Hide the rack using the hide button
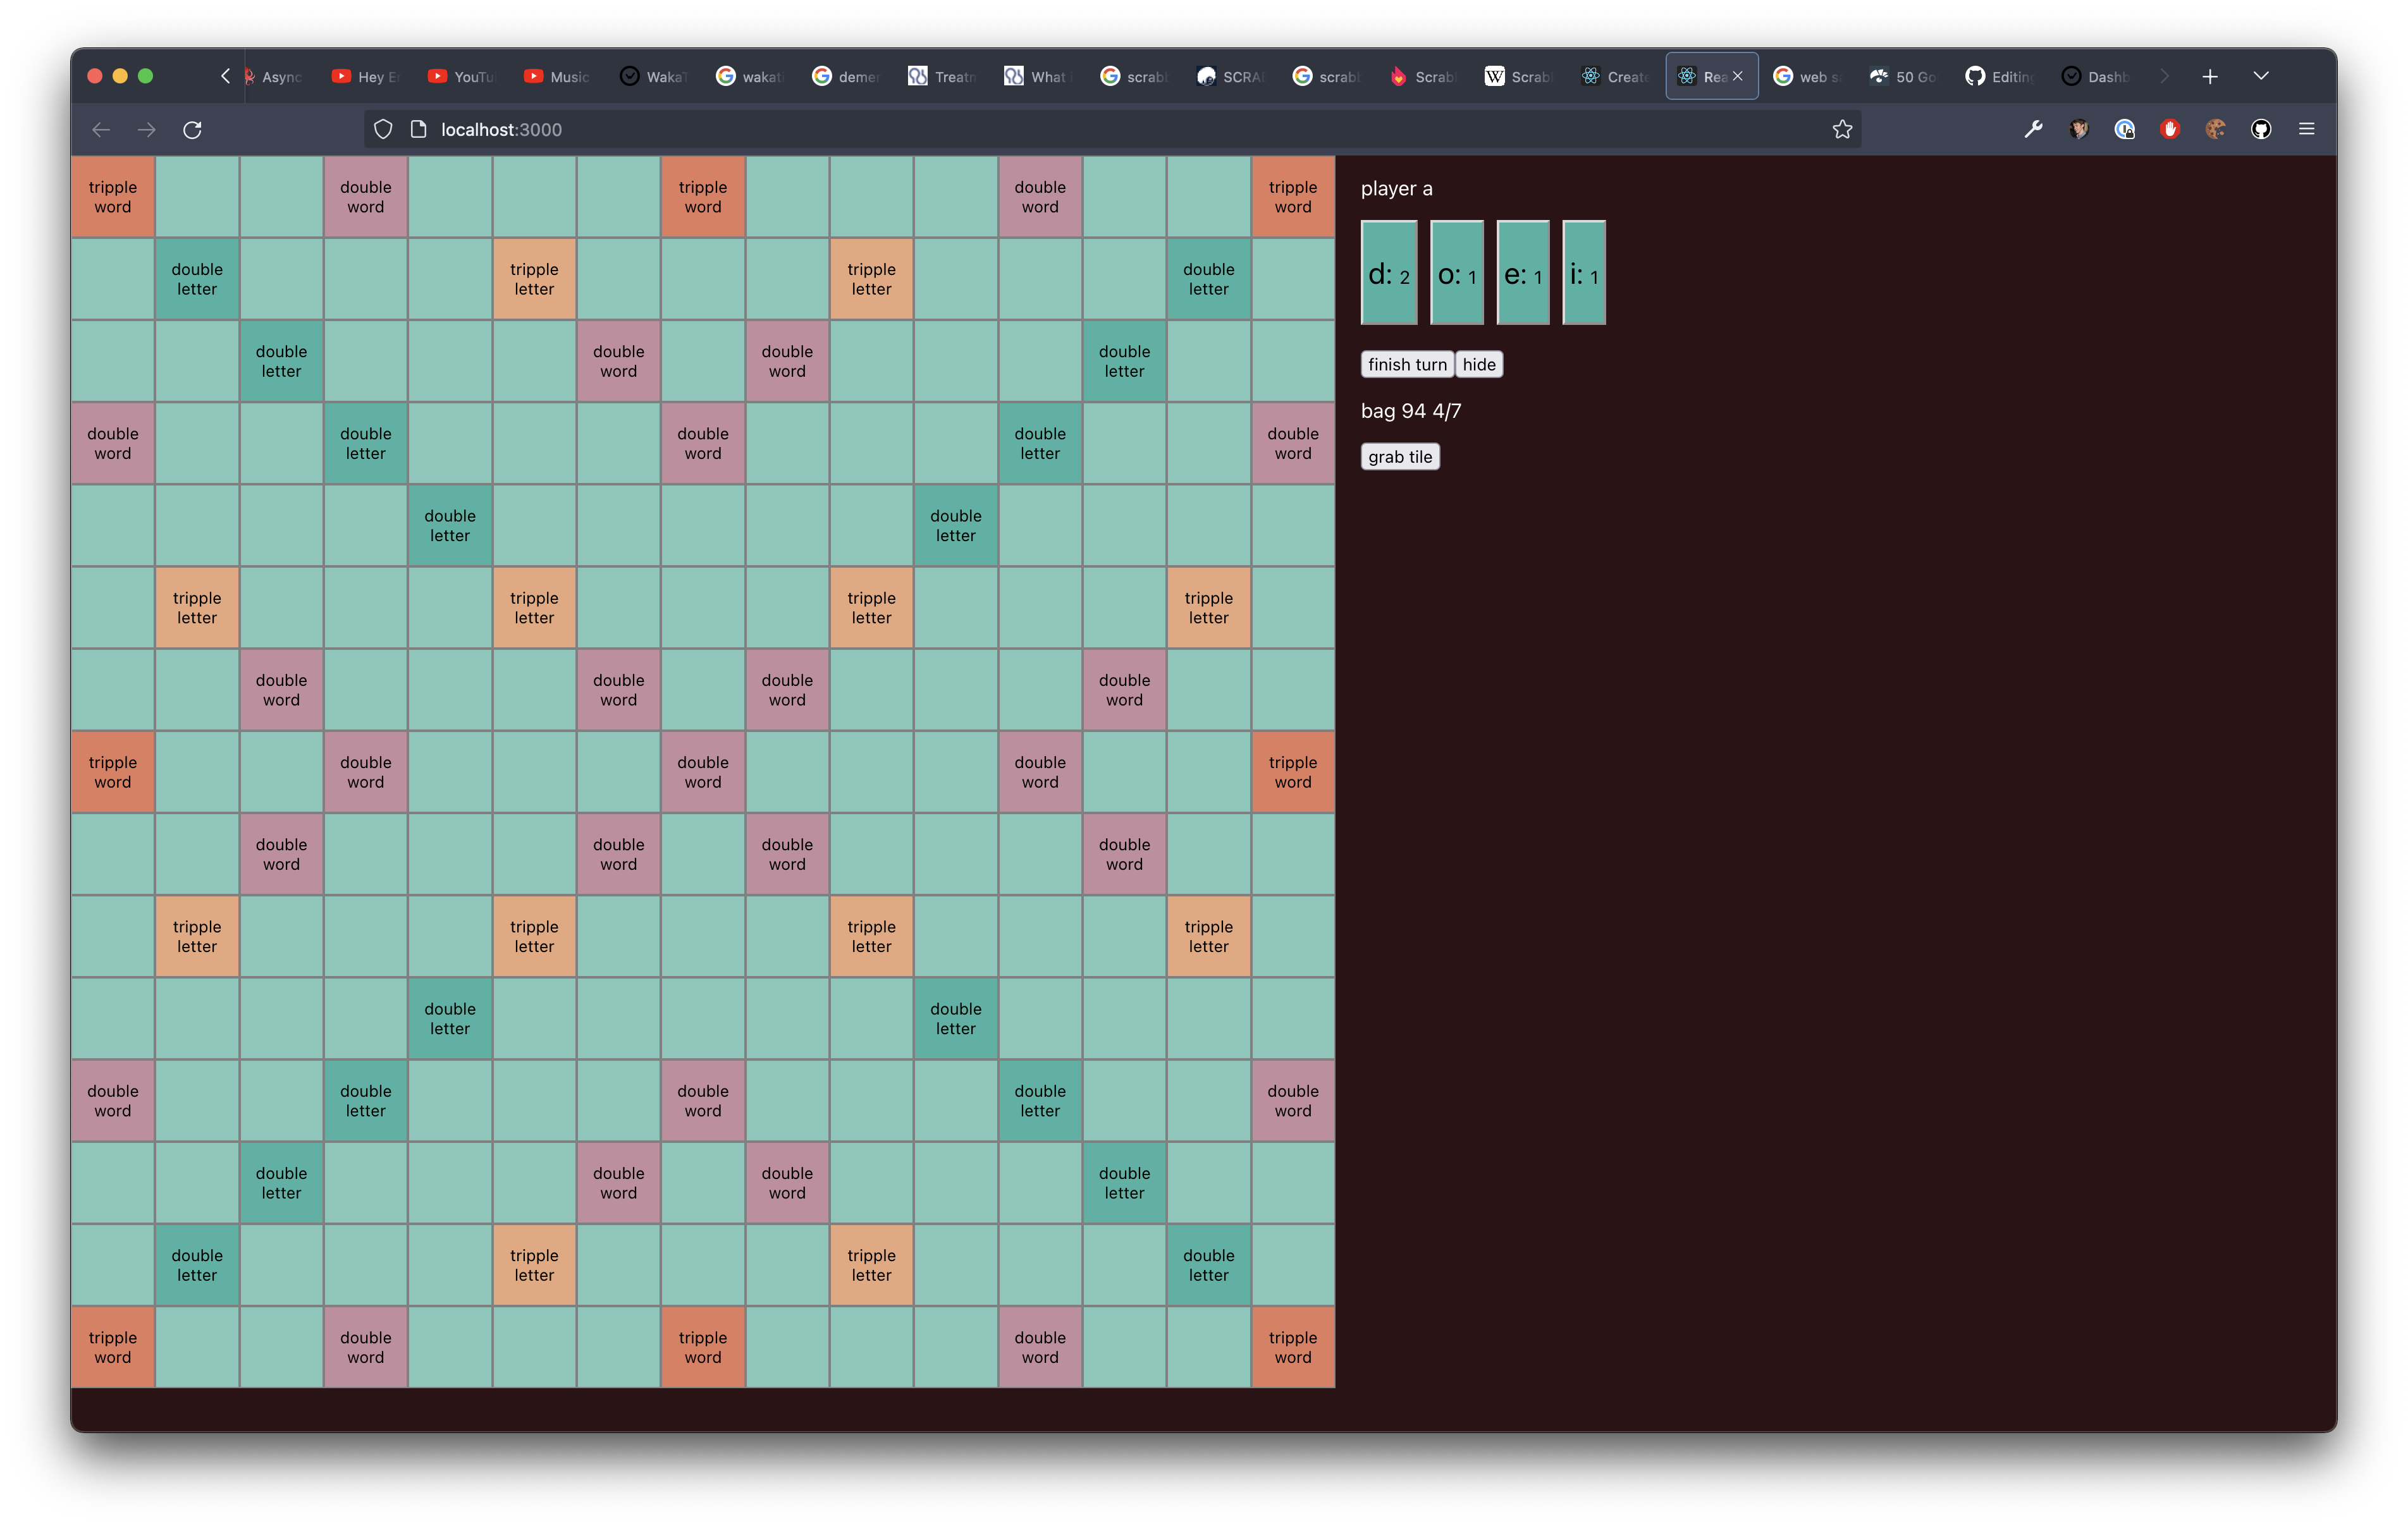 (1479, 364)
